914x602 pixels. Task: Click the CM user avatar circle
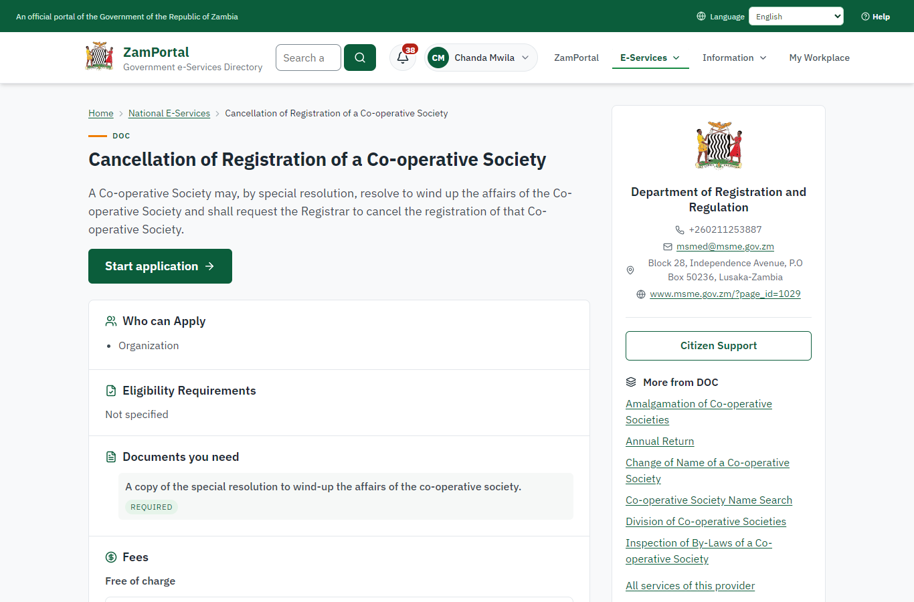[438, 58]
